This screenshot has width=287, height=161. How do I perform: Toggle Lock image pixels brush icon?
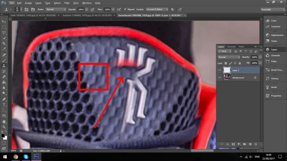coord(230,63)
